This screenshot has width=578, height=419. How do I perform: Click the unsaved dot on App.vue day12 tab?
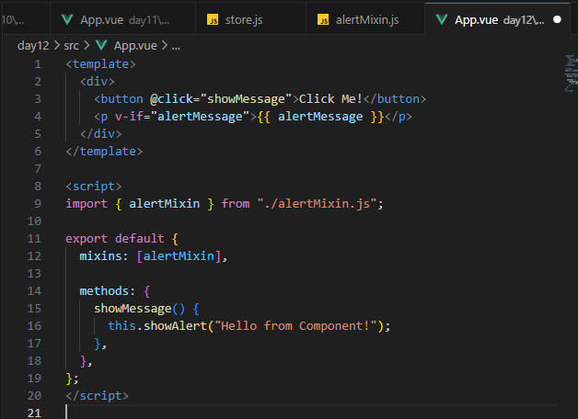coord(557,19)
